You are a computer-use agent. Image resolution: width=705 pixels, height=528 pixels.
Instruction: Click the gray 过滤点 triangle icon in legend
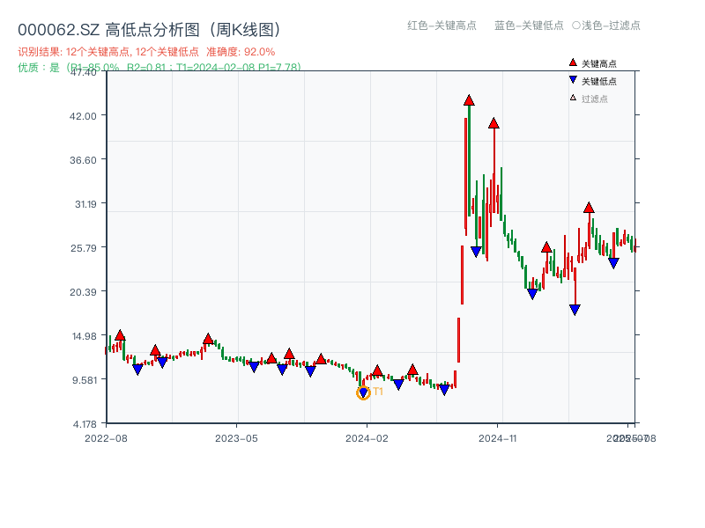click(573, 98)
